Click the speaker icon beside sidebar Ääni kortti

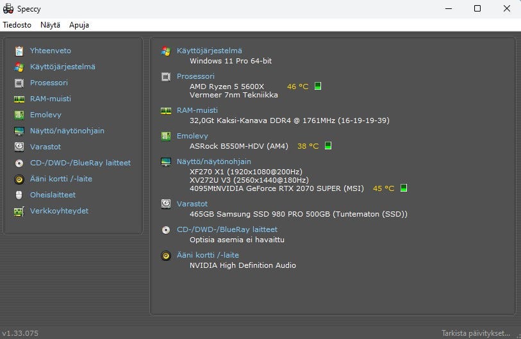(19, 179)
